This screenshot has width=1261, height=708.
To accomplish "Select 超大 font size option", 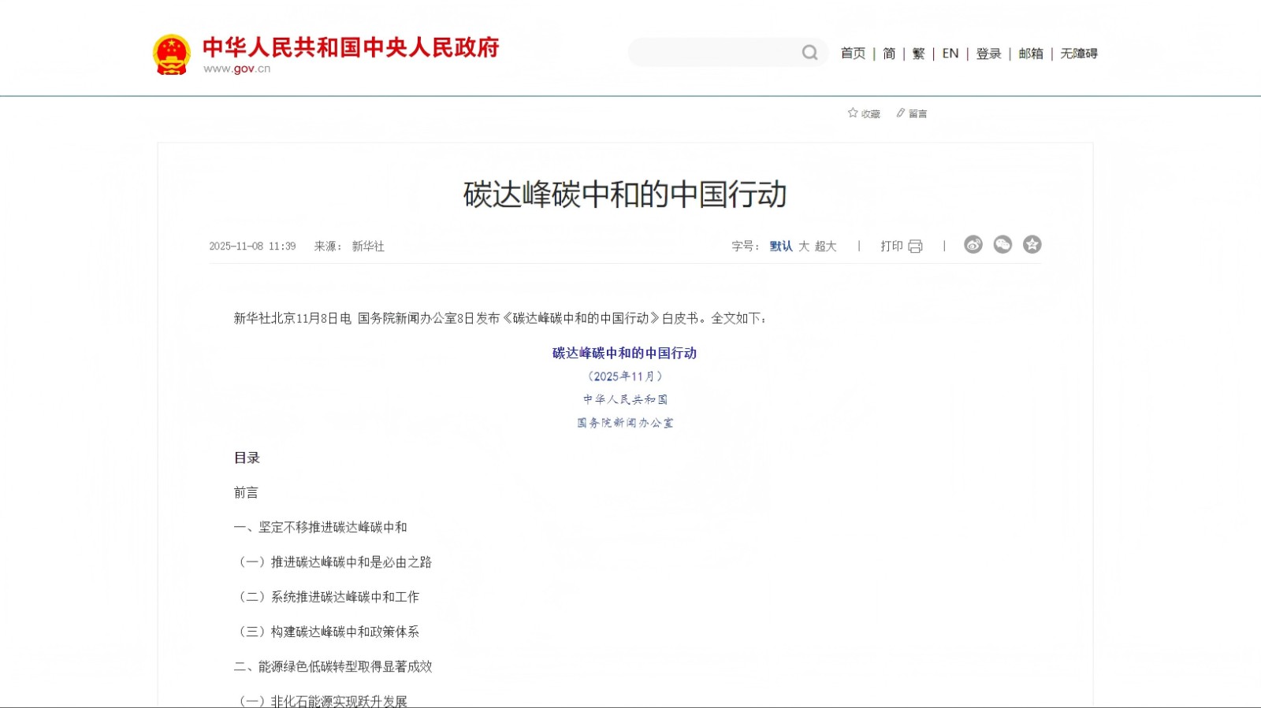I will click(825, 247).
